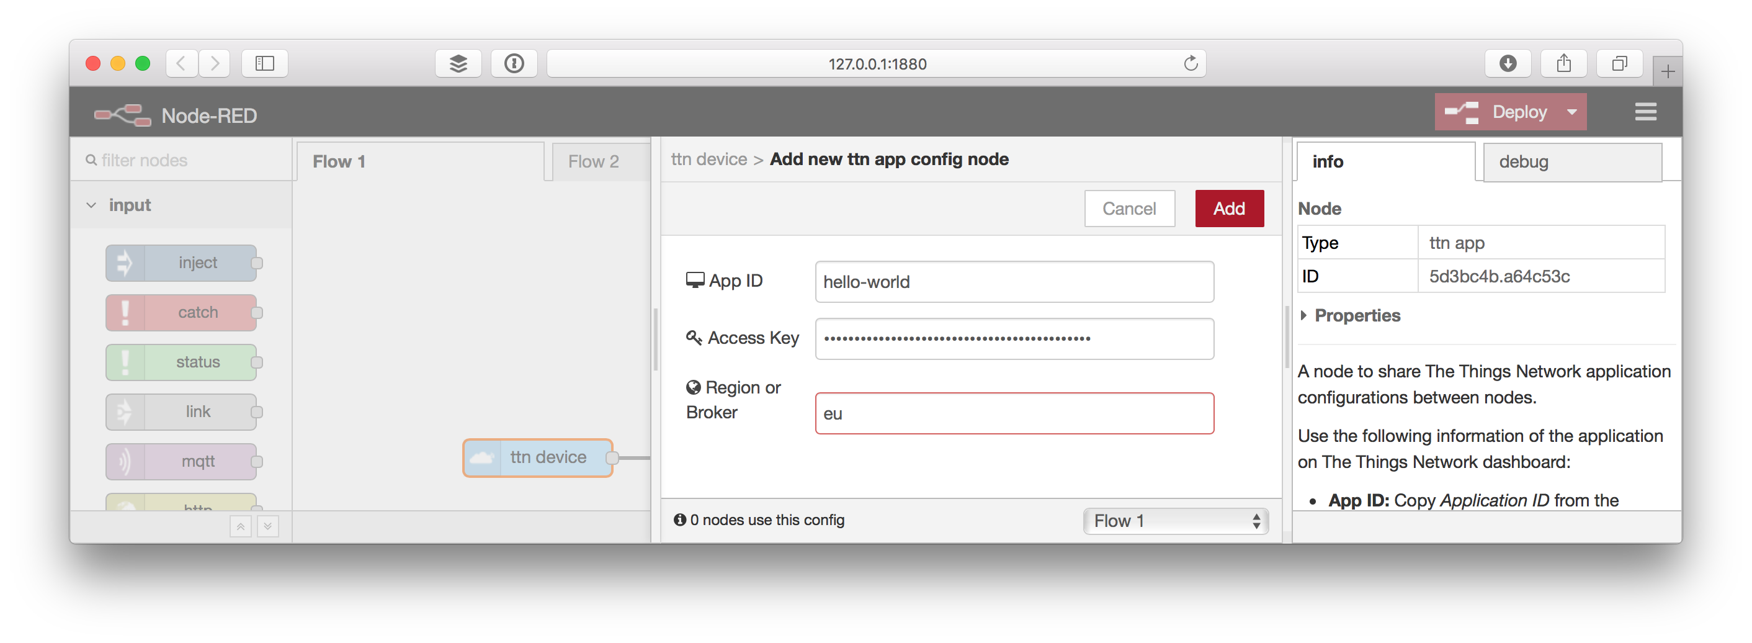Focus the filter nodes search field
Image resolution: width=1752 pixels, height=643 pixels.
(x=182, y=160)
